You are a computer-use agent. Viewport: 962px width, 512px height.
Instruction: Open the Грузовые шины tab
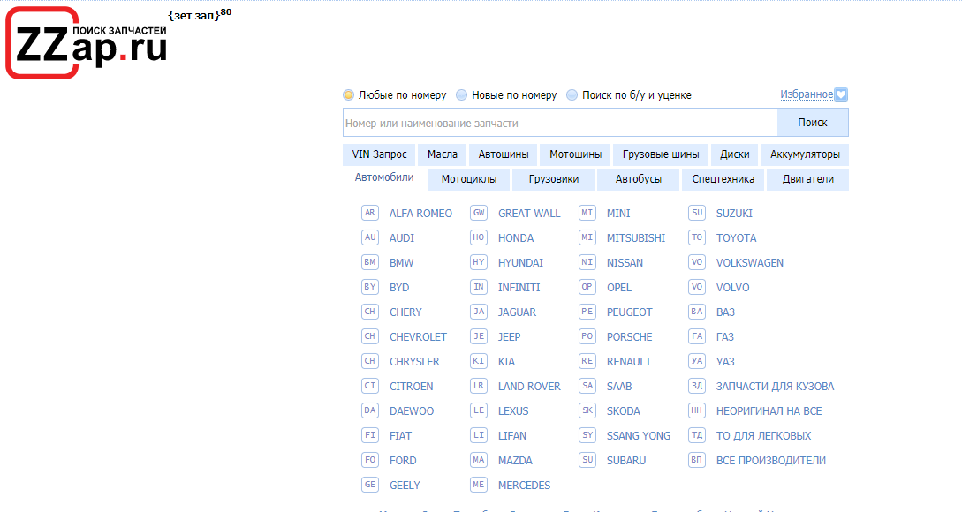point(661,154)
